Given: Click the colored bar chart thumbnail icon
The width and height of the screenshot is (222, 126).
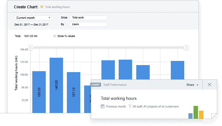Looking at the screenshot, I should click(196, 112).
